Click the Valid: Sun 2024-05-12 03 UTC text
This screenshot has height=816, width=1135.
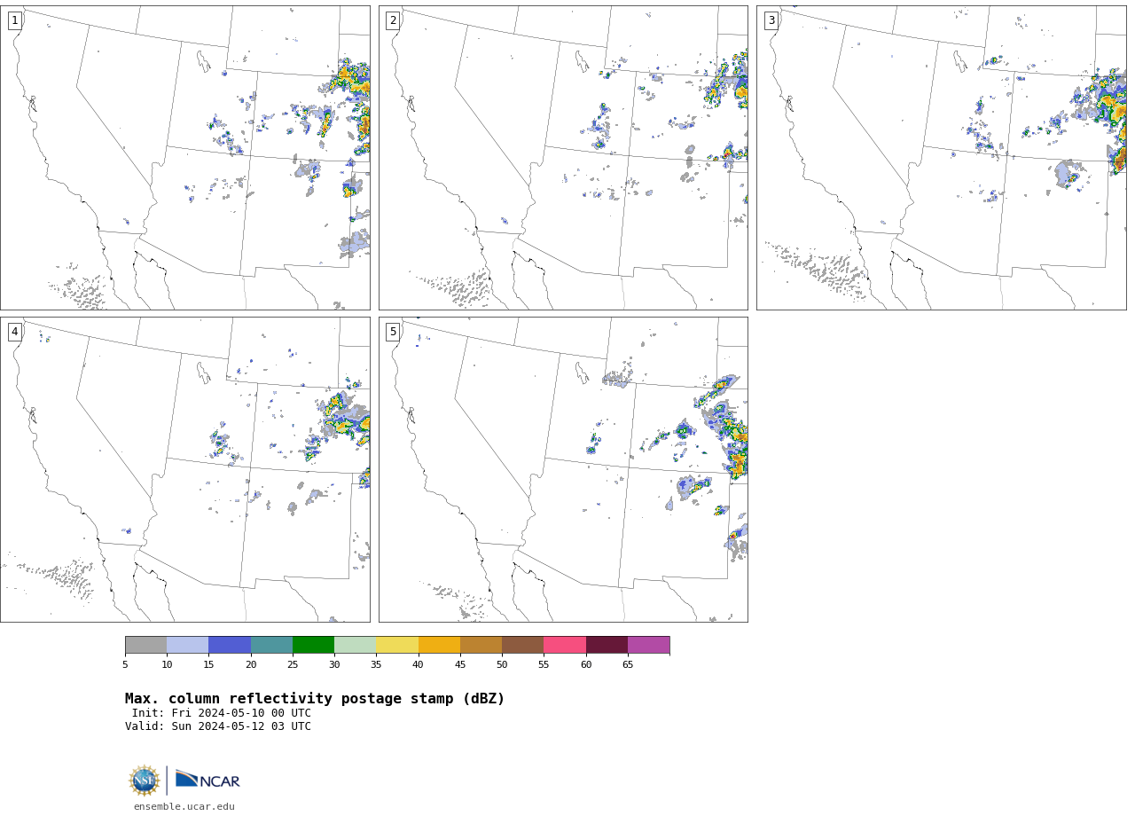pyautogui.click(x=218, y=726)
